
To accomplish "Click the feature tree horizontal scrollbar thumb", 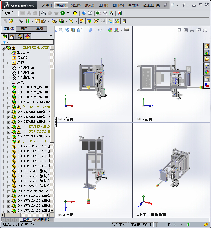I will pyautogui.click(x=13, y=215).
